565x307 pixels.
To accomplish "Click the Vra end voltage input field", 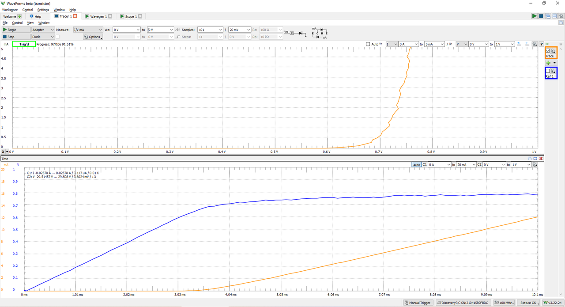I will 161,30.
